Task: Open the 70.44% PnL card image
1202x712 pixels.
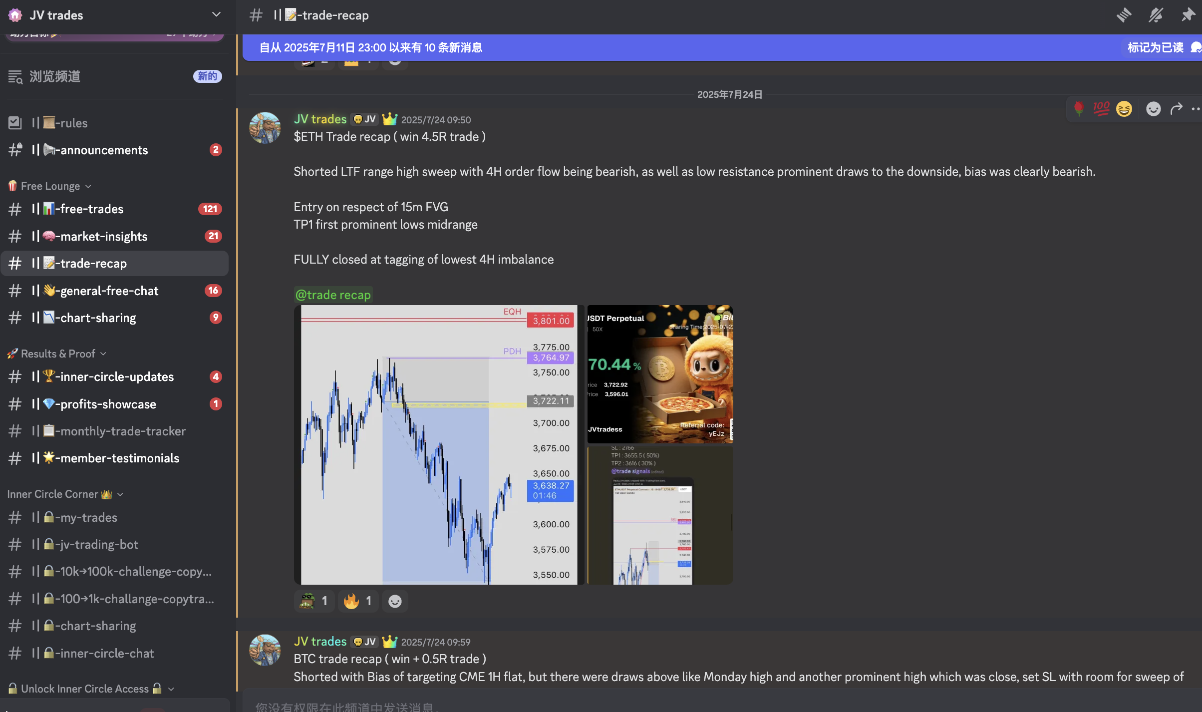Action: [660, 374]
